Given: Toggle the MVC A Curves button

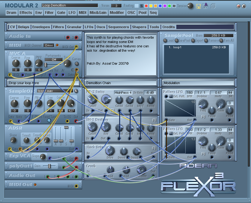Looking at the screenshot, I should pos(77,64).
